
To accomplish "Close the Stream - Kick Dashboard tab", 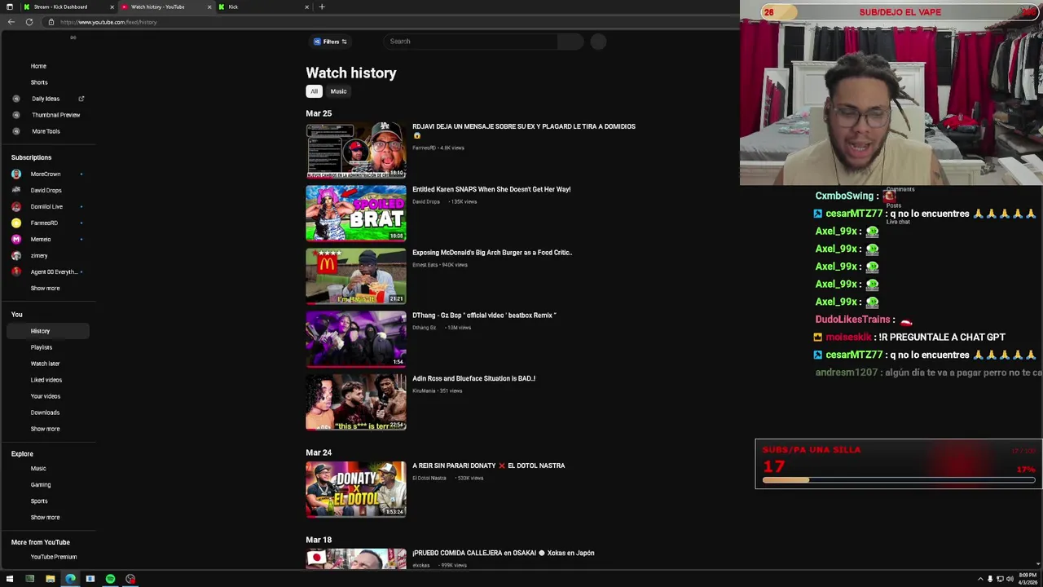I will [112, 7].
